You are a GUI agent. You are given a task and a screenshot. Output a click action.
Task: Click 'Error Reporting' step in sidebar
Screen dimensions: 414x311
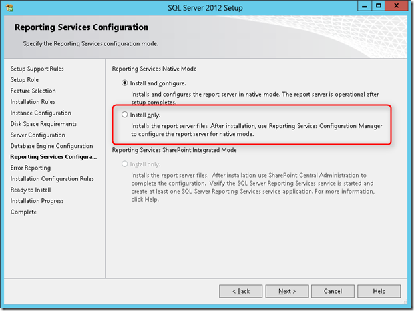point(31,168)
